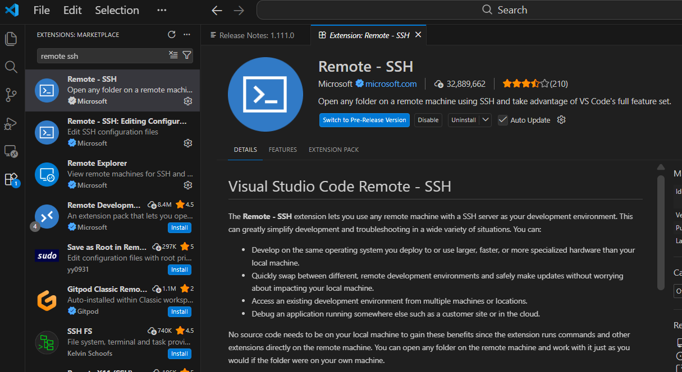Clear extensions search results
Viewport: 682px width, 372px height.
coord(173,55)
